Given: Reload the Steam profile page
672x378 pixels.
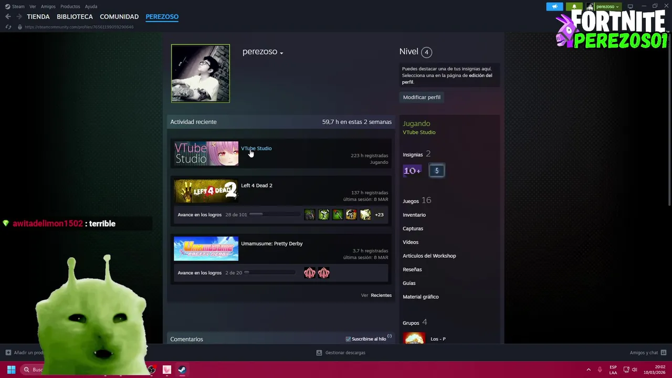Looking at the screenshot, I should pyautogui.click(x=8, y=27).
